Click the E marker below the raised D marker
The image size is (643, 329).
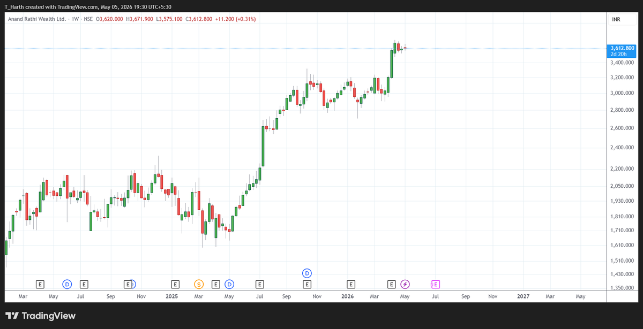coord(307,284)
